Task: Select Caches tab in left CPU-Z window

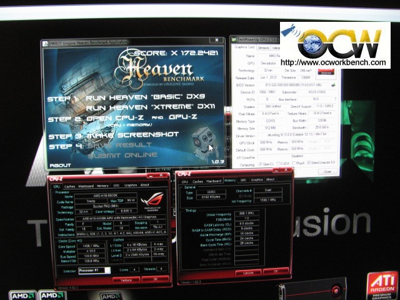Action: coord(69,186)
